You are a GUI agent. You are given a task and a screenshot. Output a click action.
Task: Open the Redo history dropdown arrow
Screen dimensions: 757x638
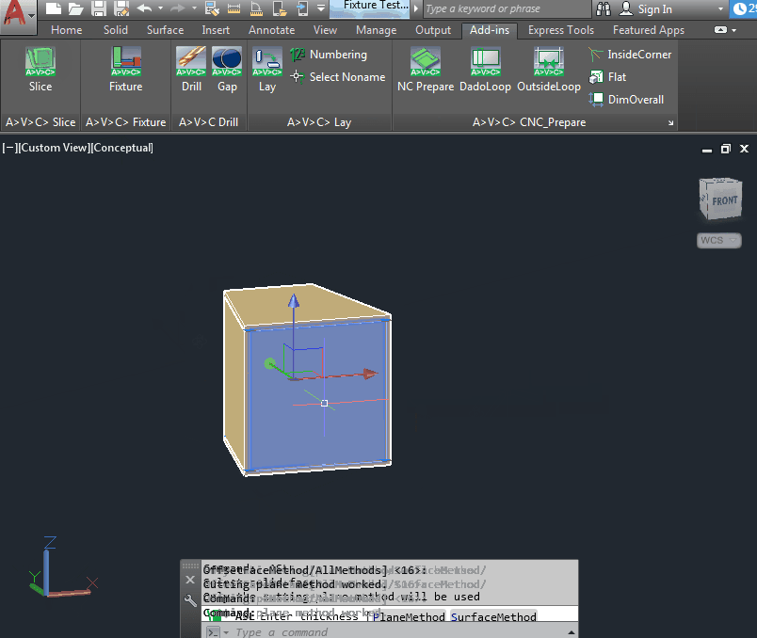[x=194, y=8]
